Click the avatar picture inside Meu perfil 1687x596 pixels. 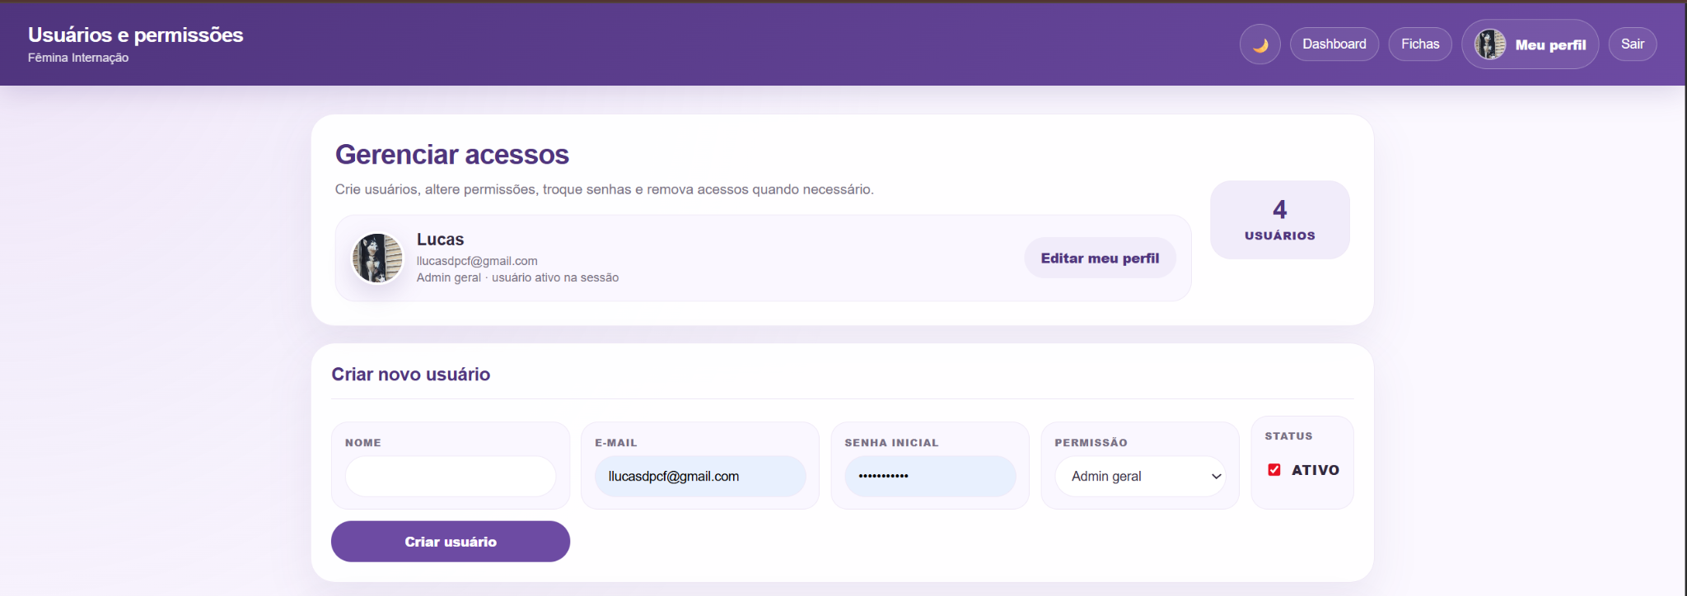pos(1490,44)
